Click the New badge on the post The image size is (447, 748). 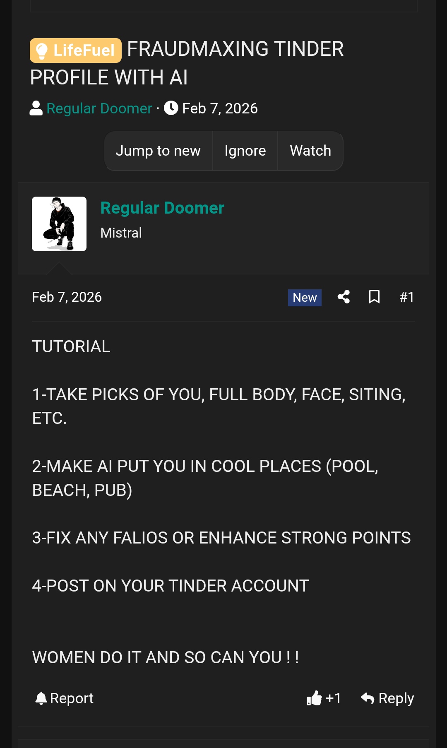click(305, 298)
